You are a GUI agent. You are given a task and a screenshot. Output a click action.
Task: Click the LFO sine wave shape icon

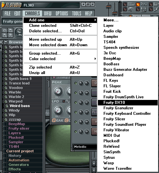(68, 101)
